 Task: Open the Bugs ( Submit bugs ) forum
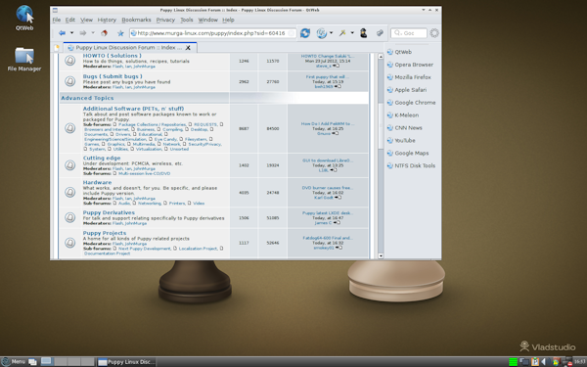click(x=113, y=76)
